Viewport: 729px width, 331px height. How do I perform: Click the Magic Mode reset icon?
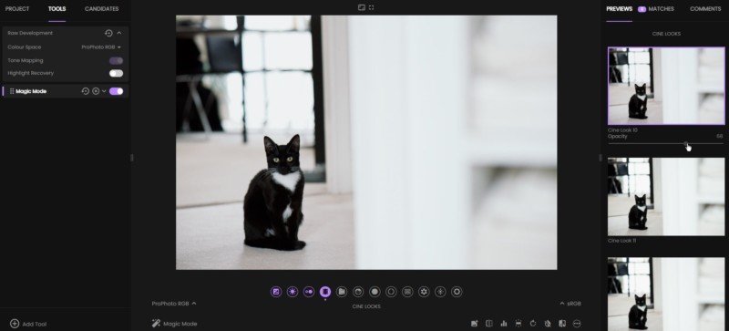point(85,91)
